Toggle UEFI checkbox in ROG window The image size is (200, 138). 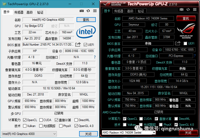(x=185, y=43)
